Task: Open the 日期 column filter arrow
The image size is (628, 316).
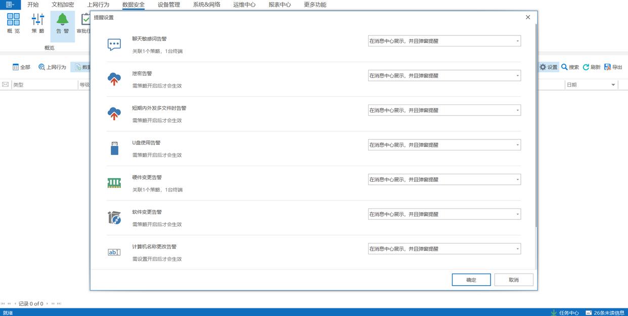Action: coord(613,85)
